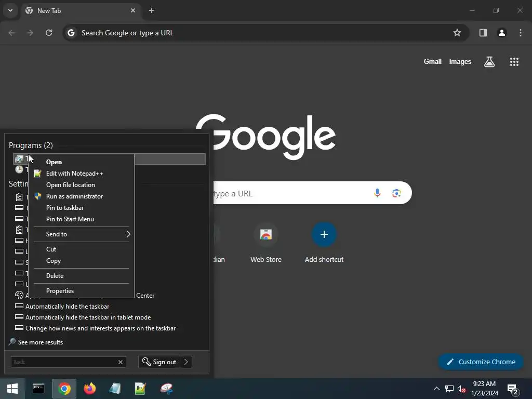Click the Programs (2) header
Screen dimensions: 532x399
coord(31,145)
